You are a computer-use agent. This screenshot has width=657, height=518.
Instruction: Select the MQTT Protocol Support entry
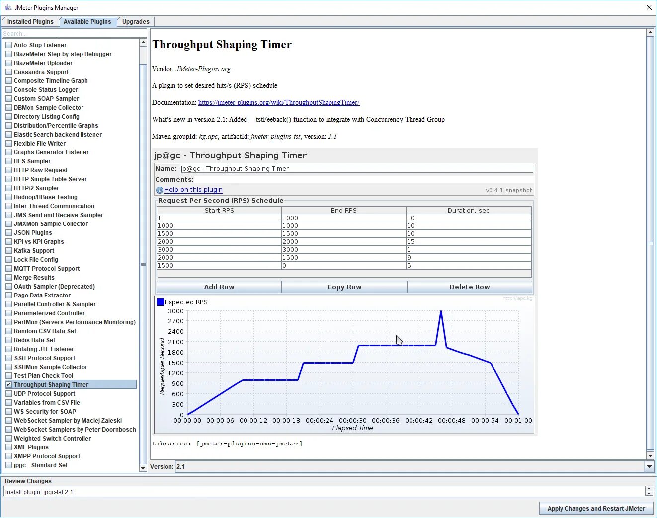tap(47, 269)
